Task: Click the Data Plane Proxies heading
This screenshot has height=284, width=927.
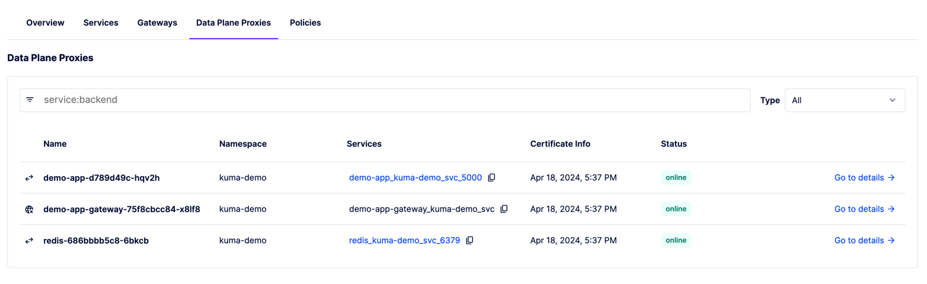Action: [50, 58]
